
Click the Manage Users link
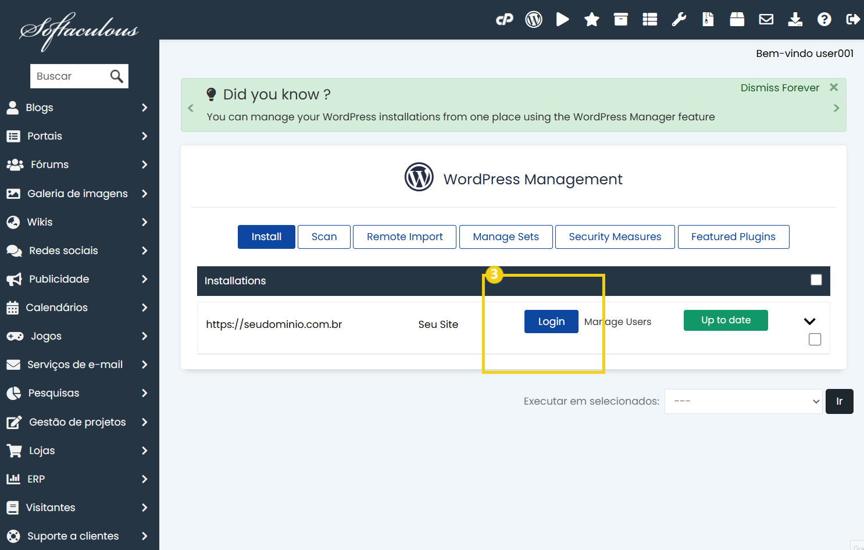(x=617, y=322)
